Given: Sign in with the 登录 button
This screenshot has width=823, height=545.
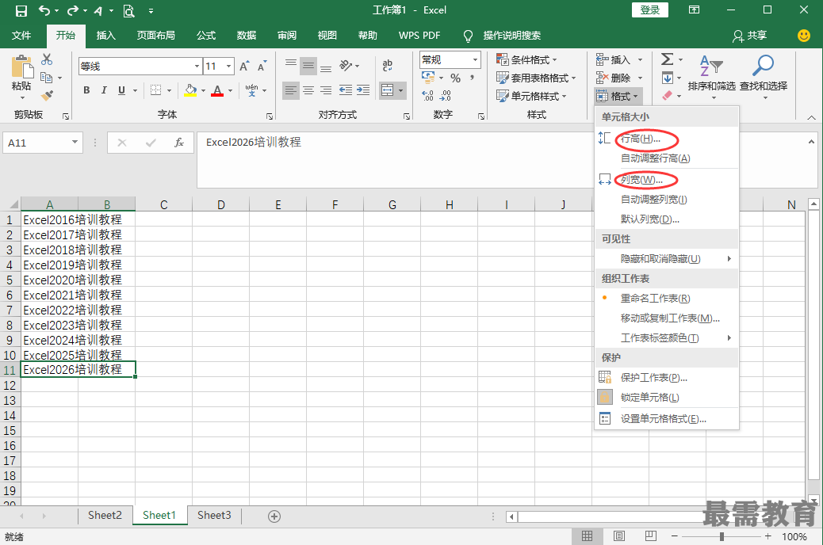Looking at the screenshot, I should (650, 10).
